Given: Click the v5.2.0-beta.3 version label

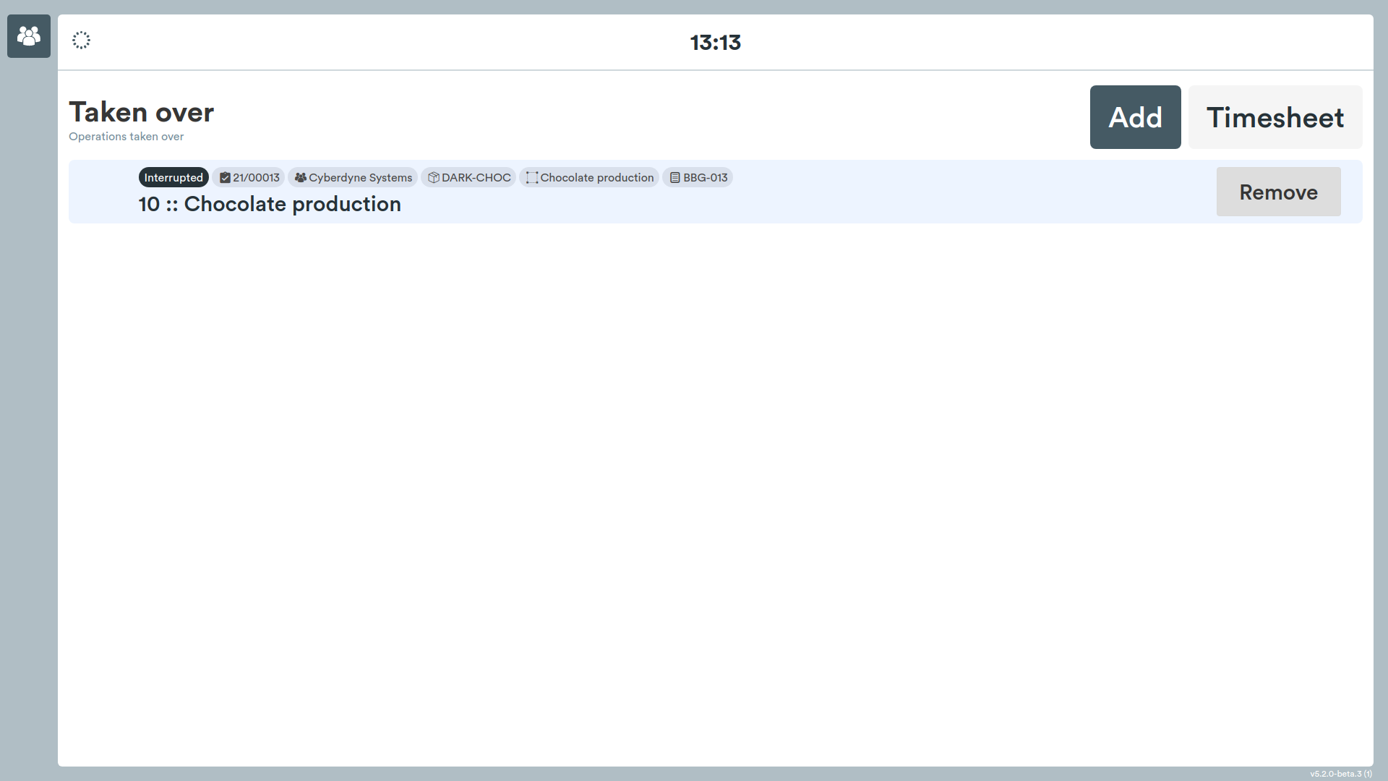Looking at the screenshot, I should coord(1341,774).
